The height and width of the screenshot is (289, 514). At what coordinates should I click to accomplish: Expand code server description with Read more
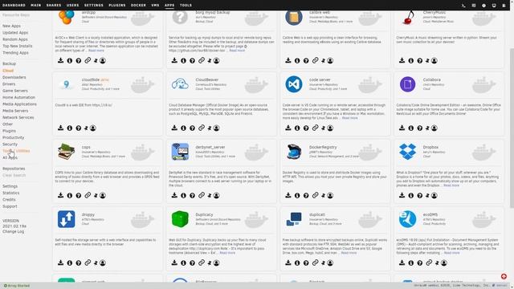click(350, 118)
